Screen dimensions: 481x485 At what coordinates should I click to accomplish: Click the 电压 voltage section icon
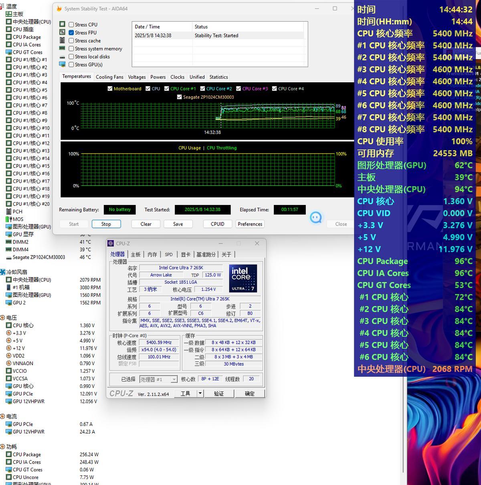click(x=3, y=318)
